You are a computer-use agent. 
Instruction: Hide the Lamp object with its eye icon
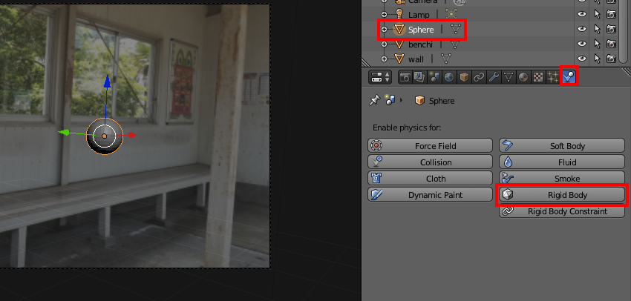pyautogui.click(x=581, y=14)
